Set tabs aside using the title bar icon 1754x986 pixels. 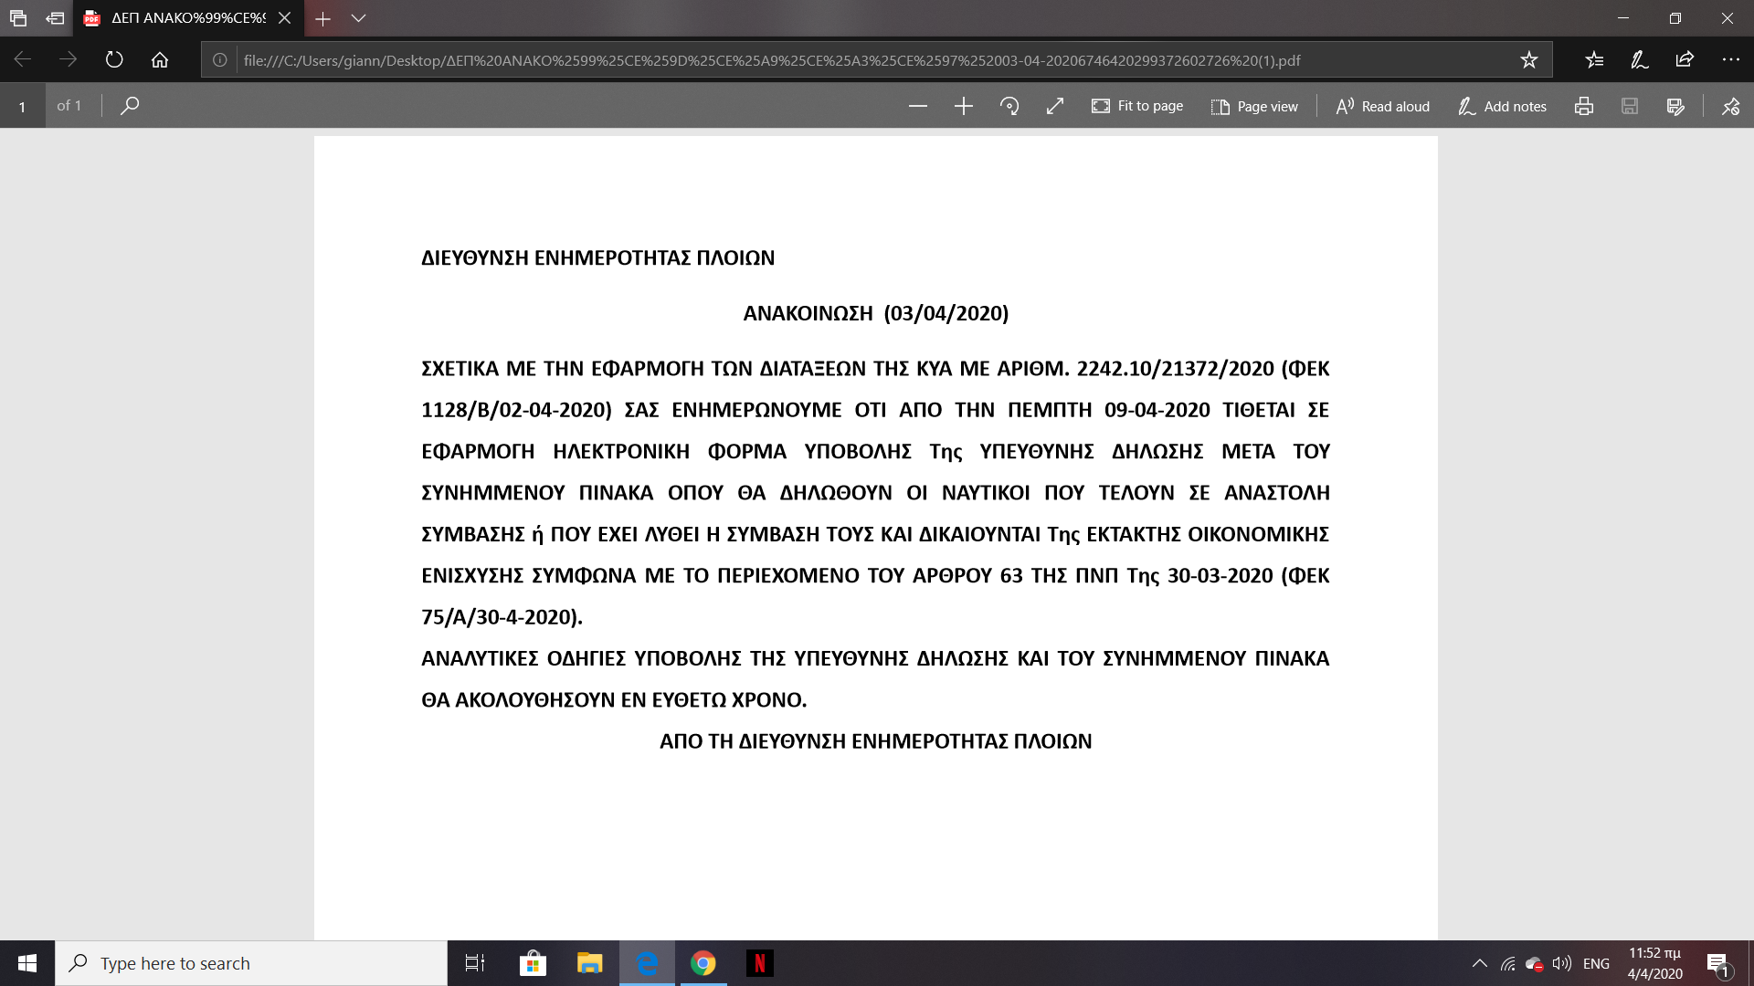click(55, 18)
